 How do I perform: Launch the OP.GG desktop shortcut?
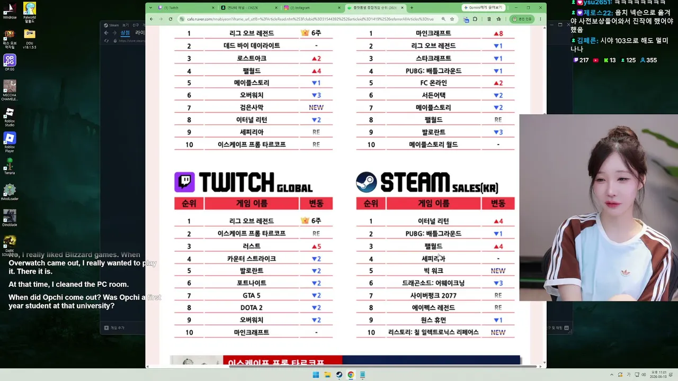10,62
